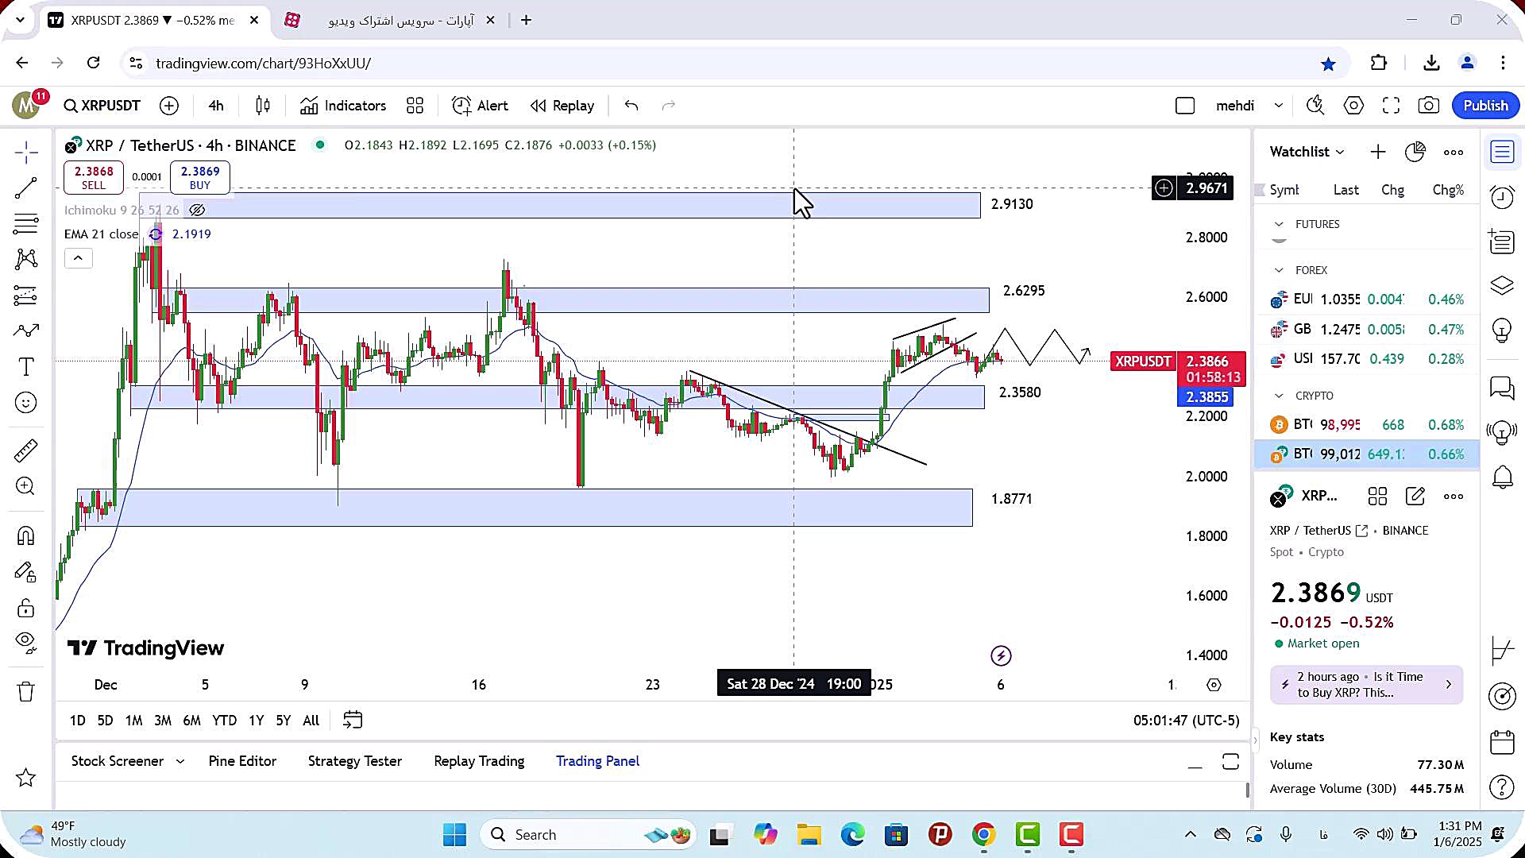Viewport: 1525px width, 858px height.
Task: Open the Is it Time to Buy XRP news
Action: [1367, 685]
